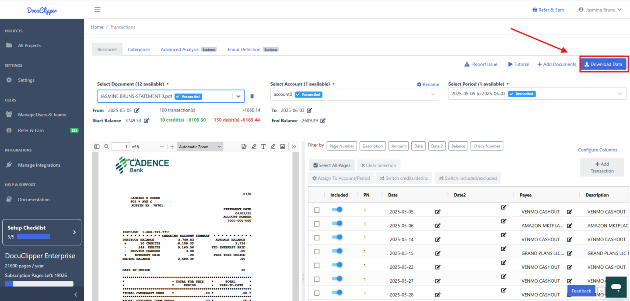630x301 pixels.
Task: Toggle Included switch for 2025-05-27 row
Action: (x=337, y=279)
